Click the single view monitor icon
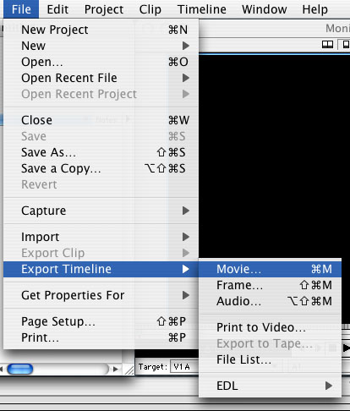 pyautogui.click(x=346, y=44)
